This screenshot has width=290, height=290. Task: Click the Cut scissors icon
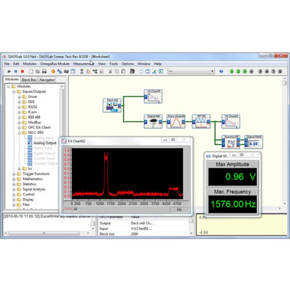[x=111, y=71]
